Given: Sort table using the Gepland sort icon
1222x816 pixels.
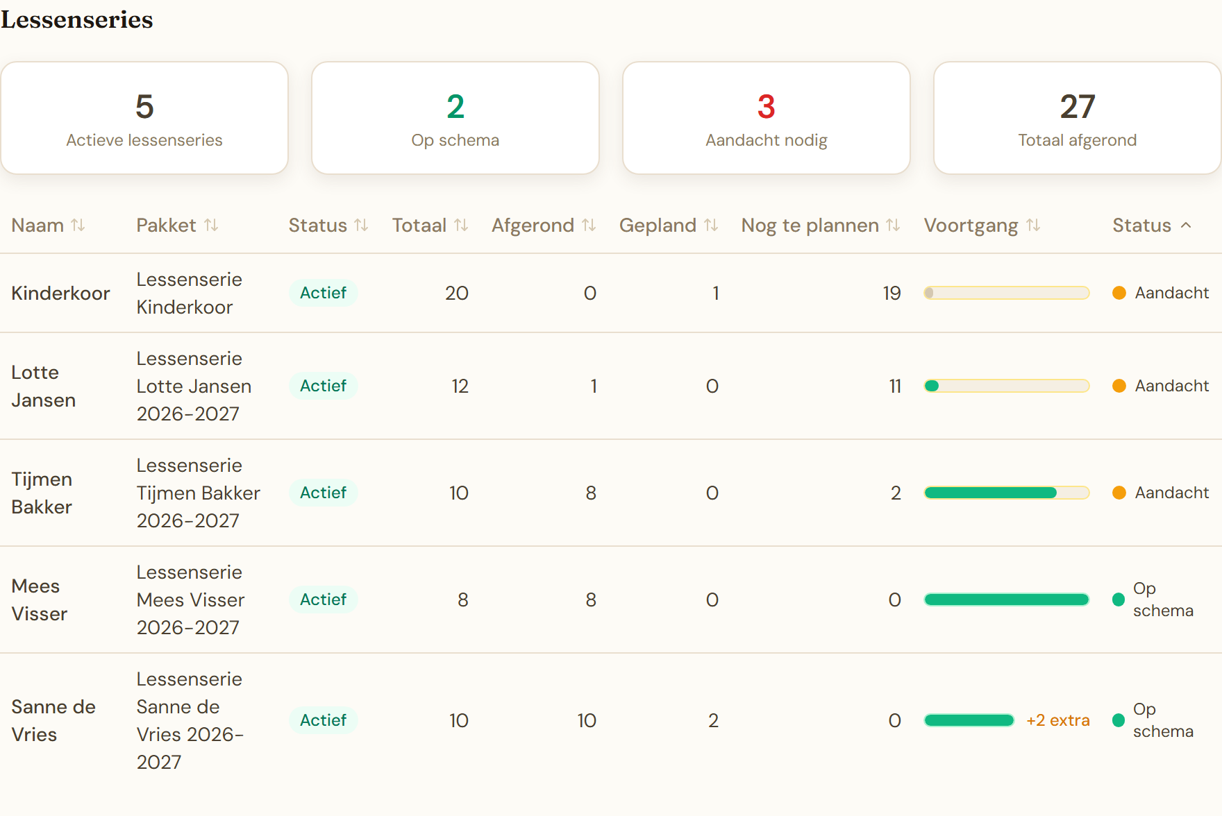Looking at the screenshot, I should click(711, 226).
